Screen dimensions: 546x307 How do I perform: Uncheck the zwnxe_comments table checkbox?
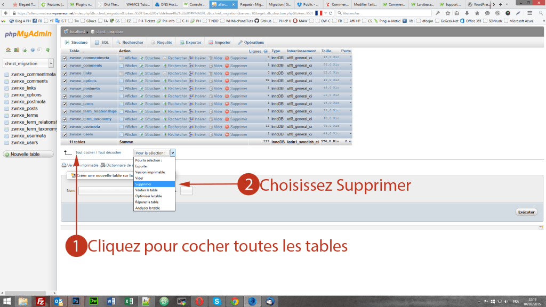tap(65, 66)
